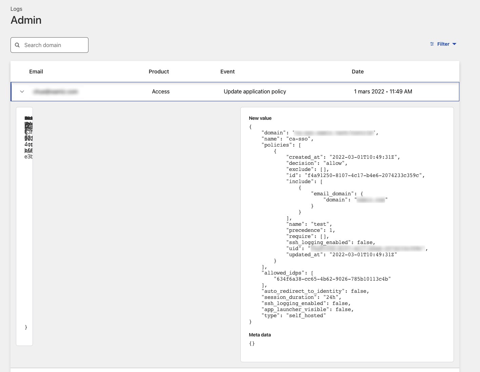
Task: Click the Logs breadcrumb label
Action: (16, 9)
